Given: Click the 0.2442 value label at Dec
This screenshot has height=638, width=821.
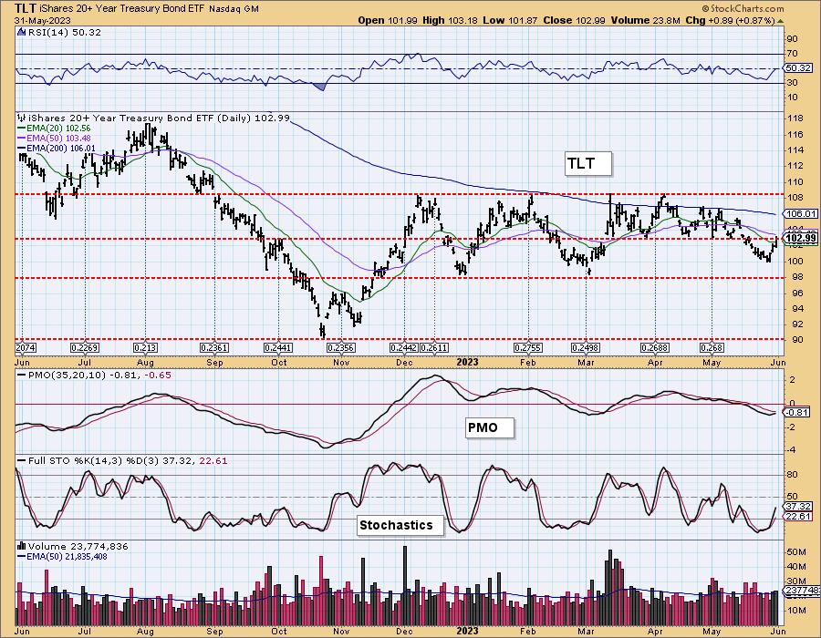Looking at the screenshot, I should pos(404,348).
